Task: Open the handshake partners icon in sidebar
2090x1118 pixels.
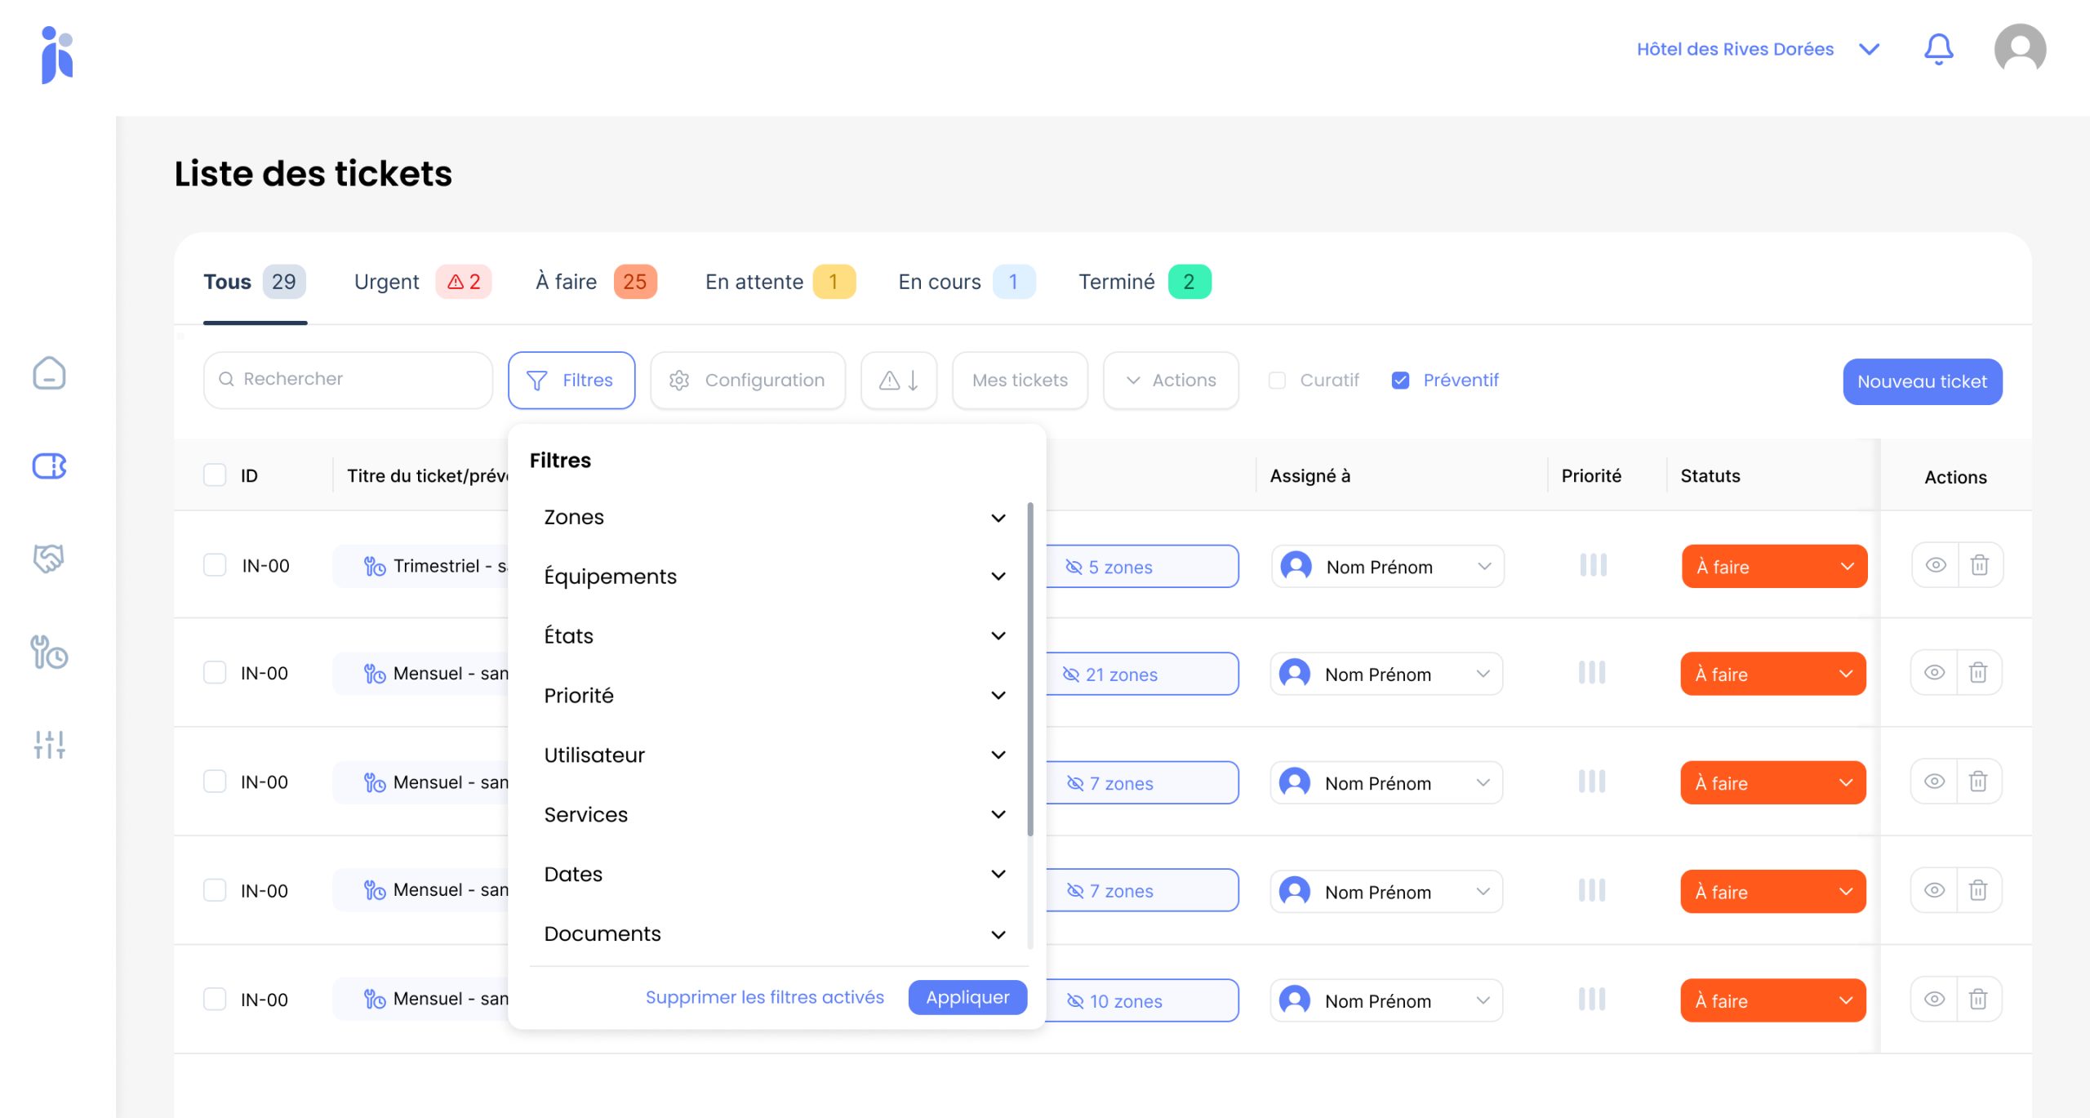Action: [49, 559]
